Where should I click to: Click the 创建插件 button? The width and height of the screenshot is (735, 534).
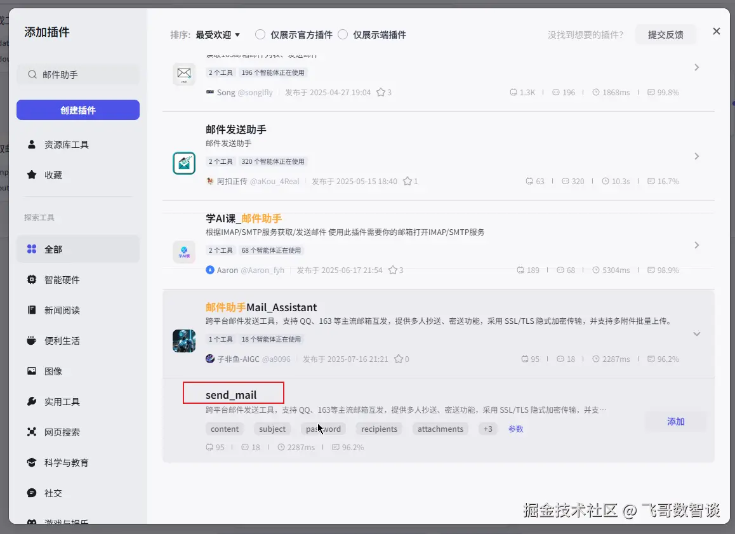(x=78, y=110)
